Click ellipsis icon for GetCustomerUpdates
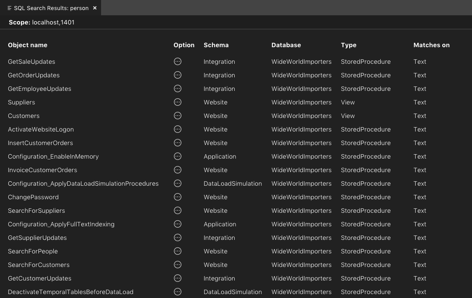Screen dimensions: 472x298 177,278
